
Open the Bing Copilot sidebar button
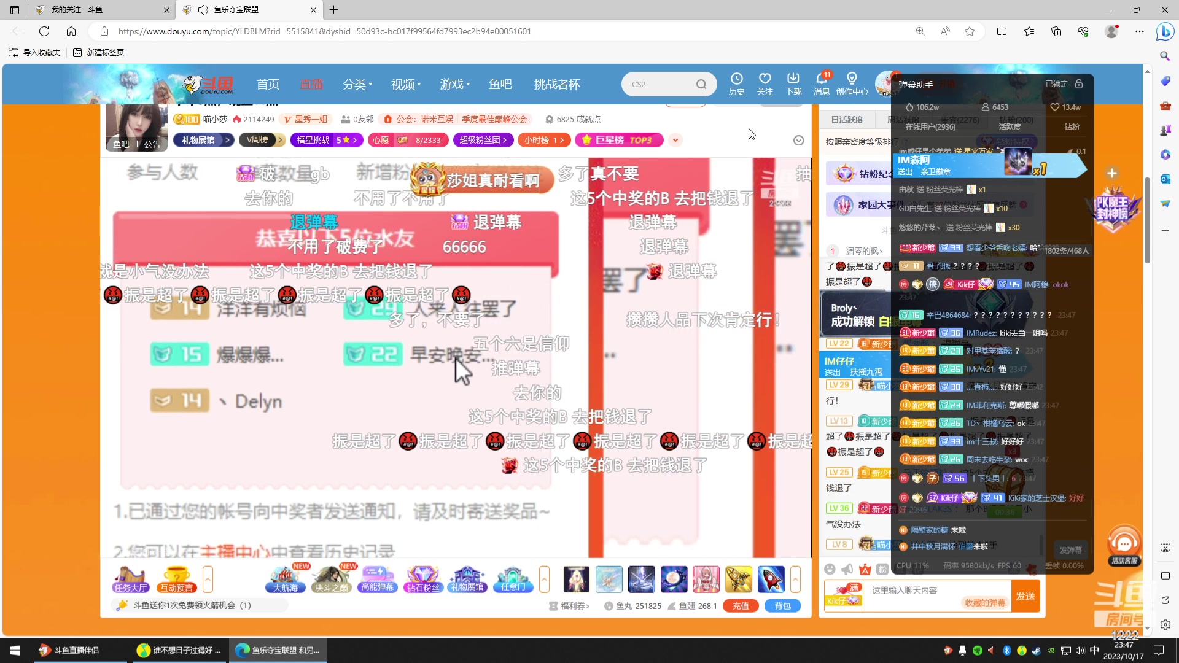1165,31
